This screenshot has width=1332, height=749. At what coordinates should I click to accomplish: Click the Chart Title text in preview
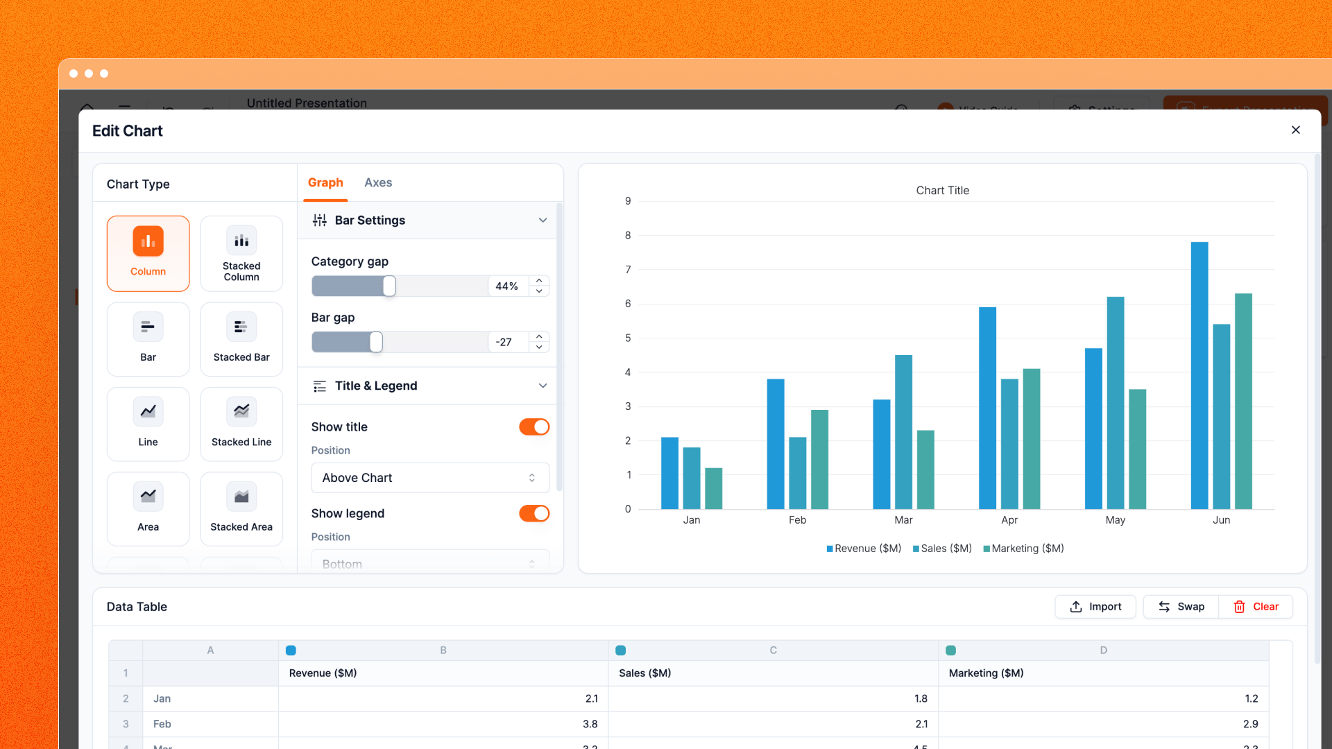942,190
